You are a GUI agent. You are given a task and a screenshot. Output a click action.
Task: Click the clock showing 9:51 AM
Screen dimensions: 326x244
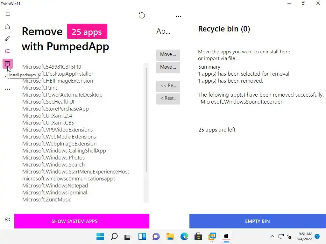pyautogui.click(x=305, y=234)
